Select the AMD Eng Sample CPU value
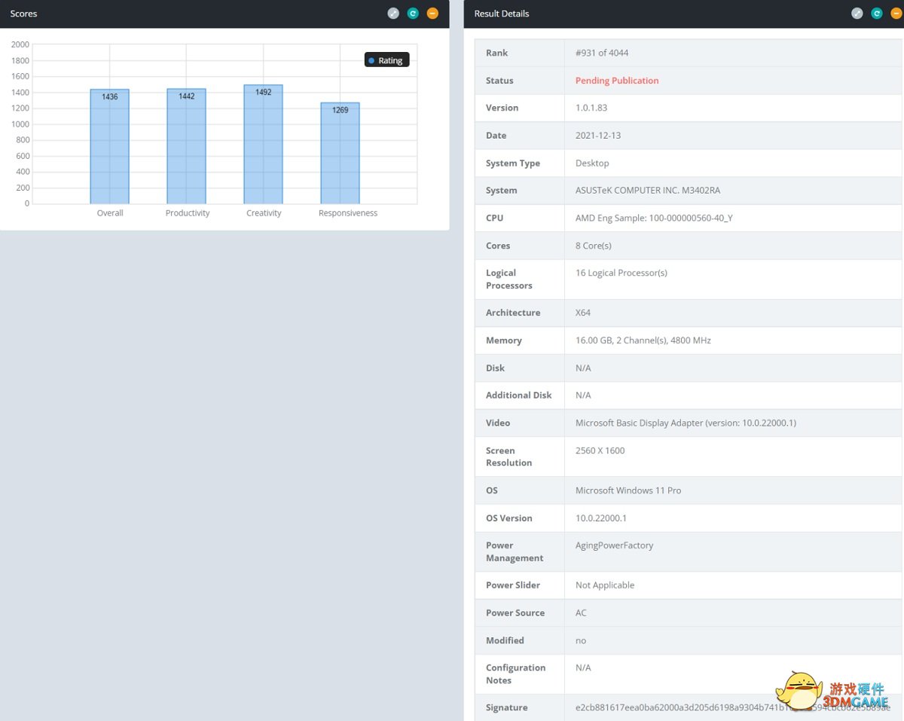Screen dimensions: 904x721 point(654,218)
